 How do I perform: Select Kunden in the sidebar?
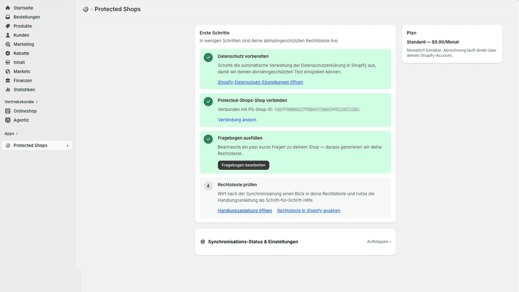coord(21,35)
